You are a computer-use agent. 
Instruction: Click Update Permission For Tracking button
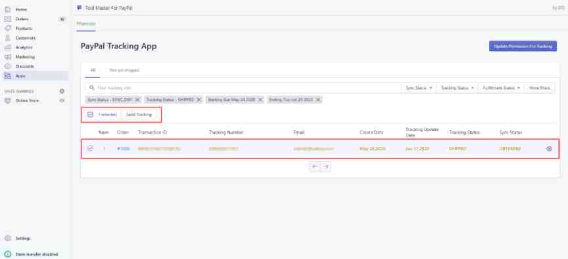[523, 47]
